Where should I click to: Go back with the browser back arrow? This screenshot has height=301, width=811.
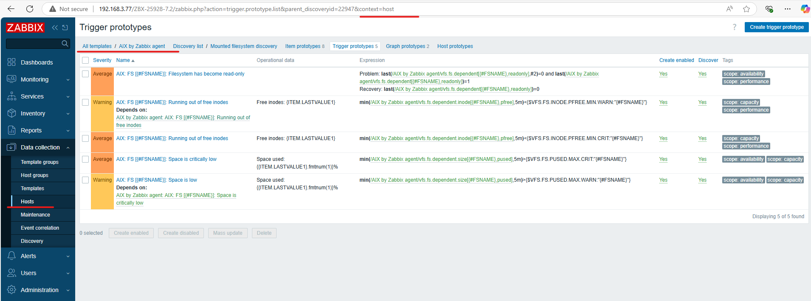coord(11,9)
